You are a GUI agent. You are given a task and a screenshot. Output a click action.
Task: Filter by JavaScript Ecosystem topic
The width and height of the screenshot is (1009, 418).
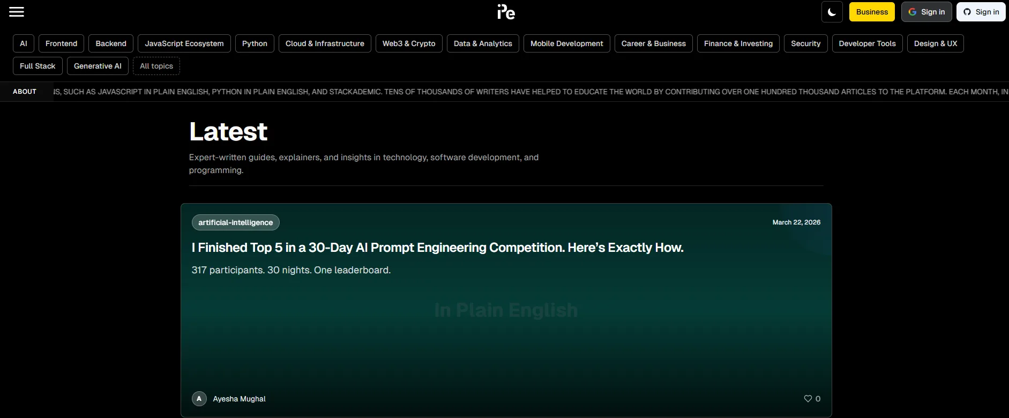[x=184, y=43]
